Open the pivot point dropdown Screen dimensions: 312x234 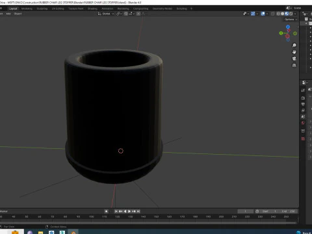[x=119, y=14]
